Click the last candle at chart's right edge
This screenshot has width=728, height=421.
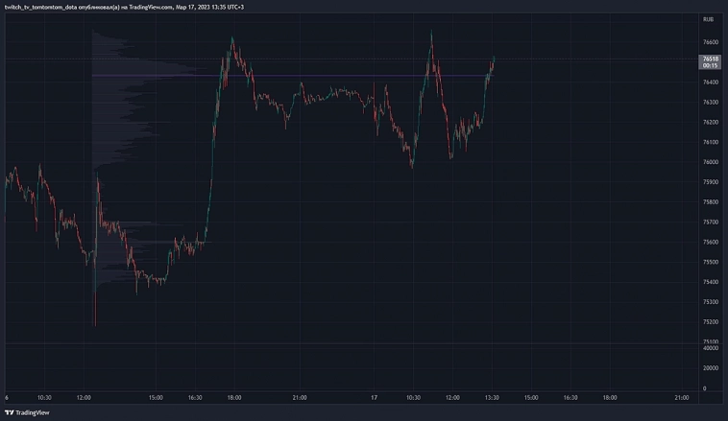pos(494,61)
